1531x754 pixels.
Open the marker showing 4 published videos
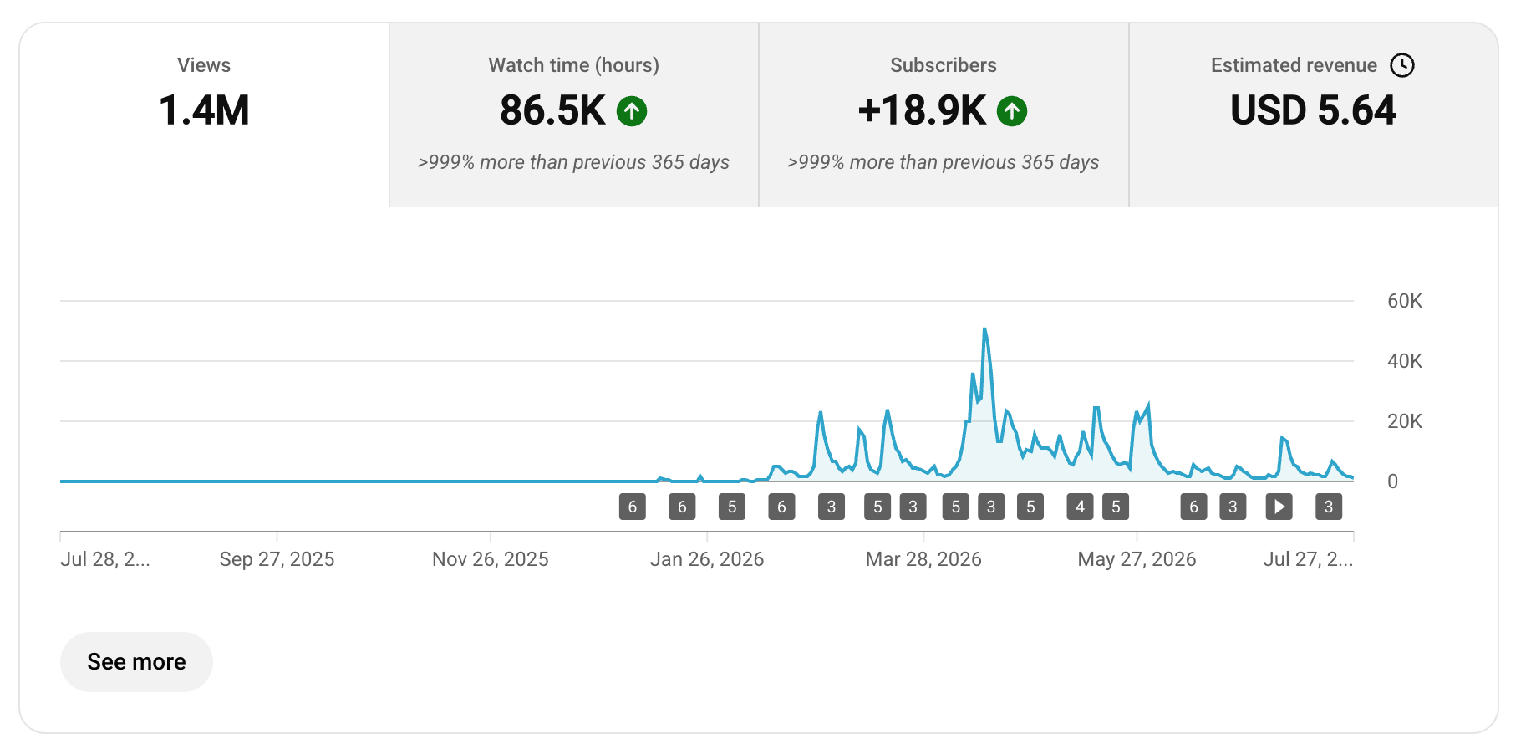[1080, 507]
